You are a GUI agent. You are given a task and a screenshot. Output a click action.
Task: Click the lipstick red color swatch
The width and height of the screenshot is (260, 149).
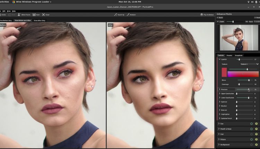tap(224, 72)
